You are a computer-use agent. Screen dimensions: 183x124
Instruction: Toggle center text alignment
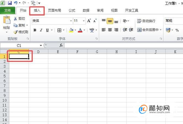click(110, 30)
